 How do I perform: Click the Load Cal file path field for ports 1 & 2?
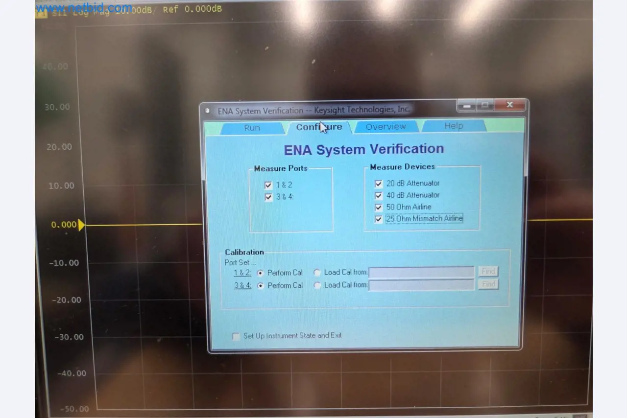[421, 272]
